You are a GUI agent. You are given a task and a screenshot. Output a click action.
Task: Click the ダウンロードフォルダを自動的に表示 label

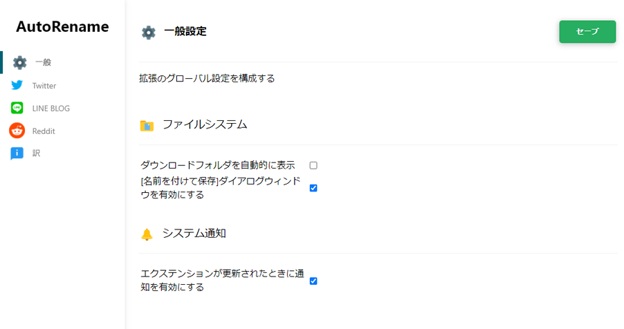click(218, 164)
